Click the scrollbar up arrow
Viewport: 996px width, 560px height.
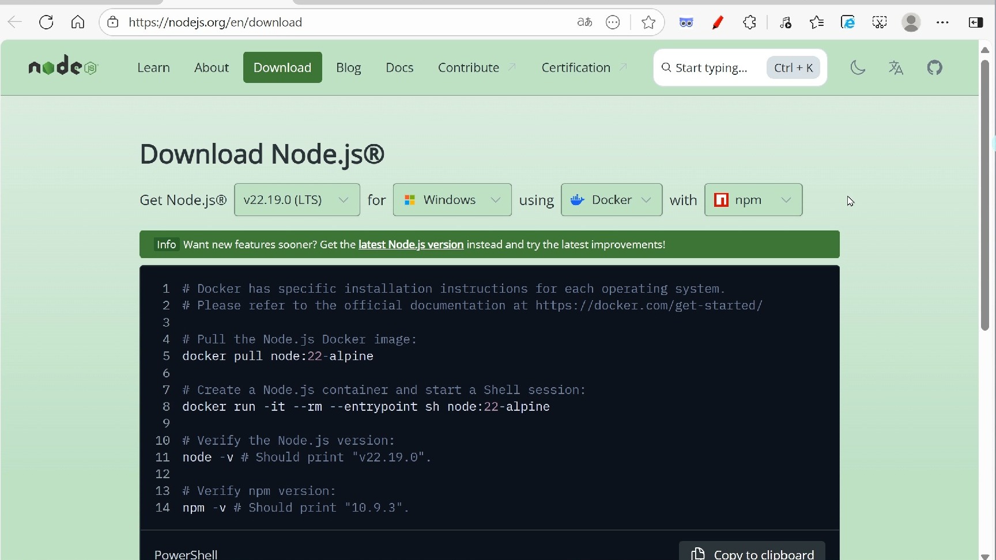[x=985, y=50]
